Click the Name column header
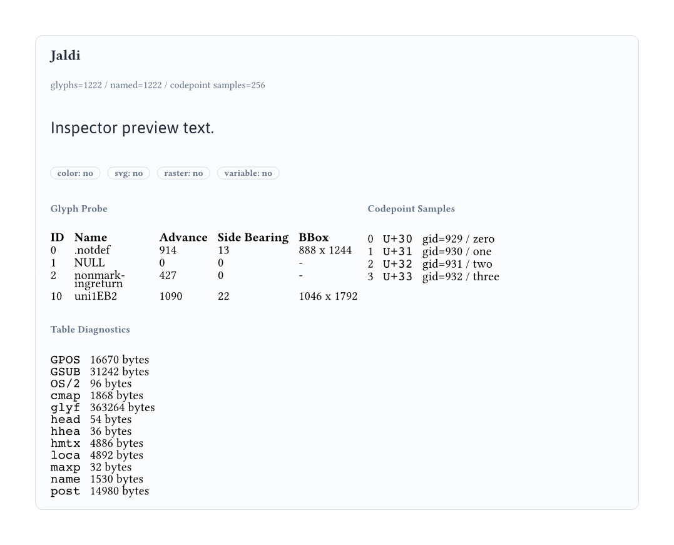Viewport: 674px width, 545px height. pyautogui.click(x=91, y=237)
